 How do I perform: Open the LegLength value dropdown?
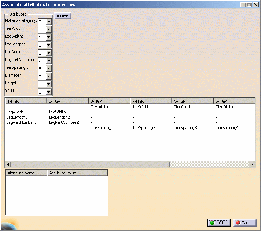pyautogui.click(x=48, y=45)
